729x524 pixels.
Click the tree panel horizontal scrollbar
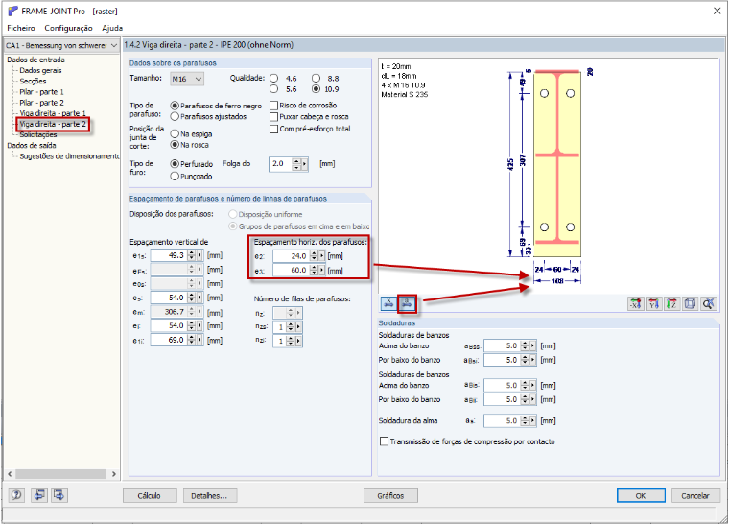pyautogui.click(x=60, y=474)
